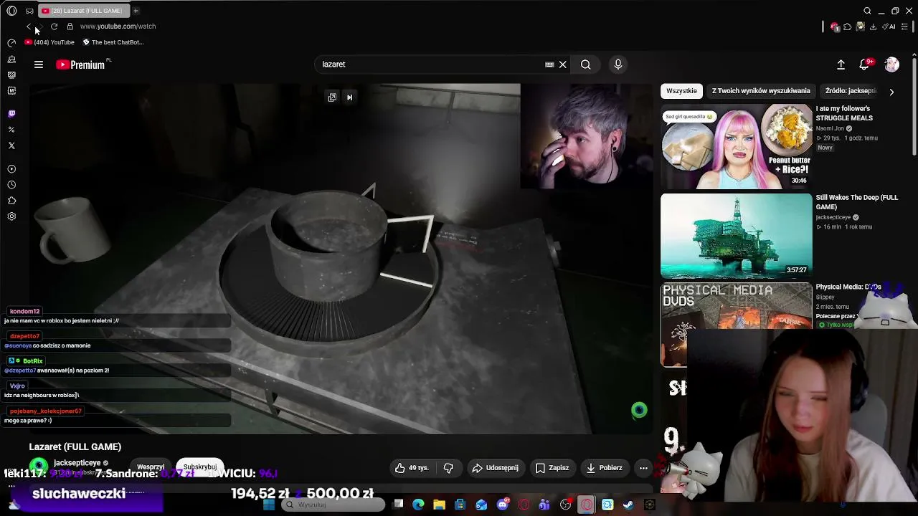Open Steam from the taskbar
The height and width of the screenshot is (516, 918).
(x=628, y=505)
